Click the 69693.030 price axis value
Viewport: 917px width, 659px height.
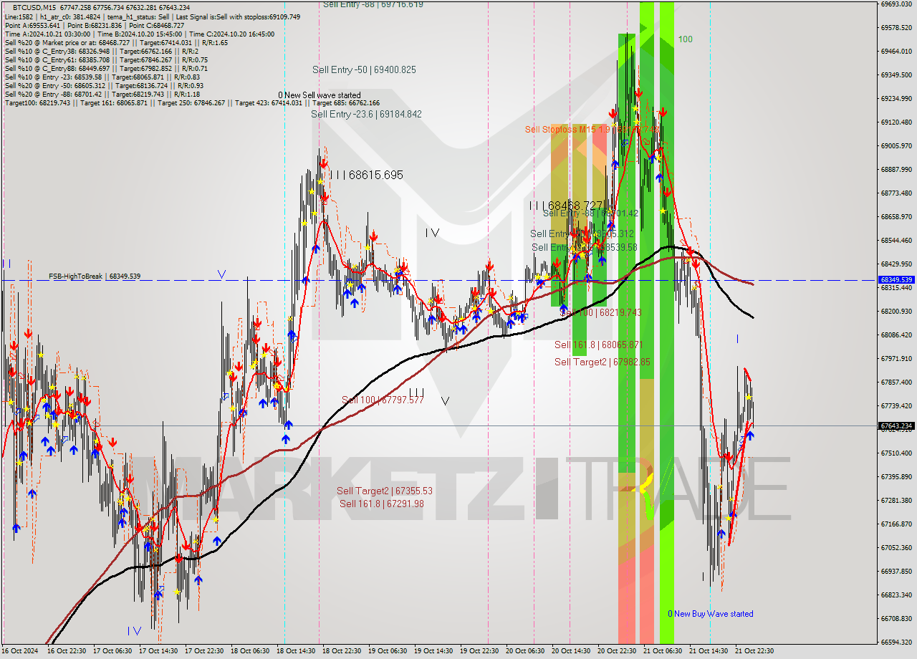click(897, 4)
